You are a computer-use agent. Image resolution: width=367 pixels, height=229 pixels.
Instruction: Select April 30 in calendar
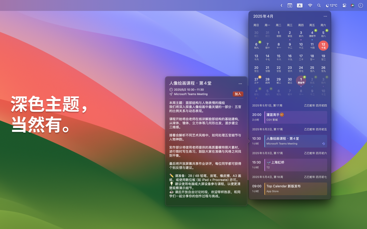290,81
